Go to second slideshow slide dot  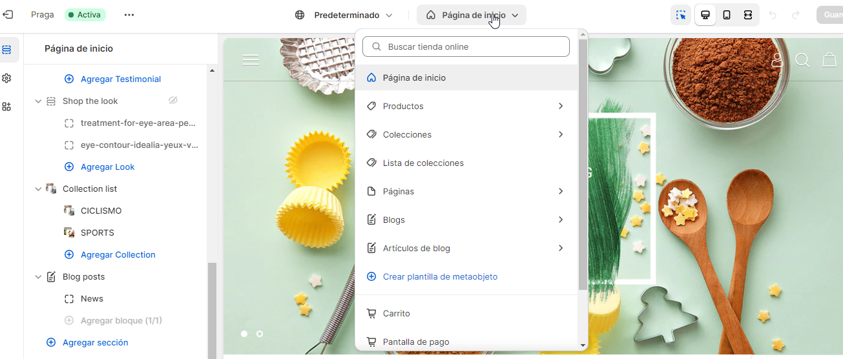pos(260,334)
